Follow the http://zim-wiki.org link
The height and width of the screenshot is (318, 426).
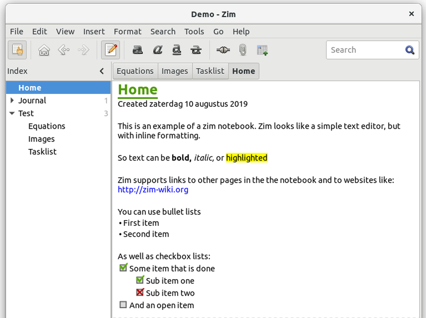tap(153, 190)
